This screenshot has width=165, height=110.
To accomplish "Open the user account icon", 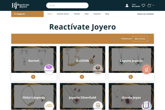I will coord(127,6).
